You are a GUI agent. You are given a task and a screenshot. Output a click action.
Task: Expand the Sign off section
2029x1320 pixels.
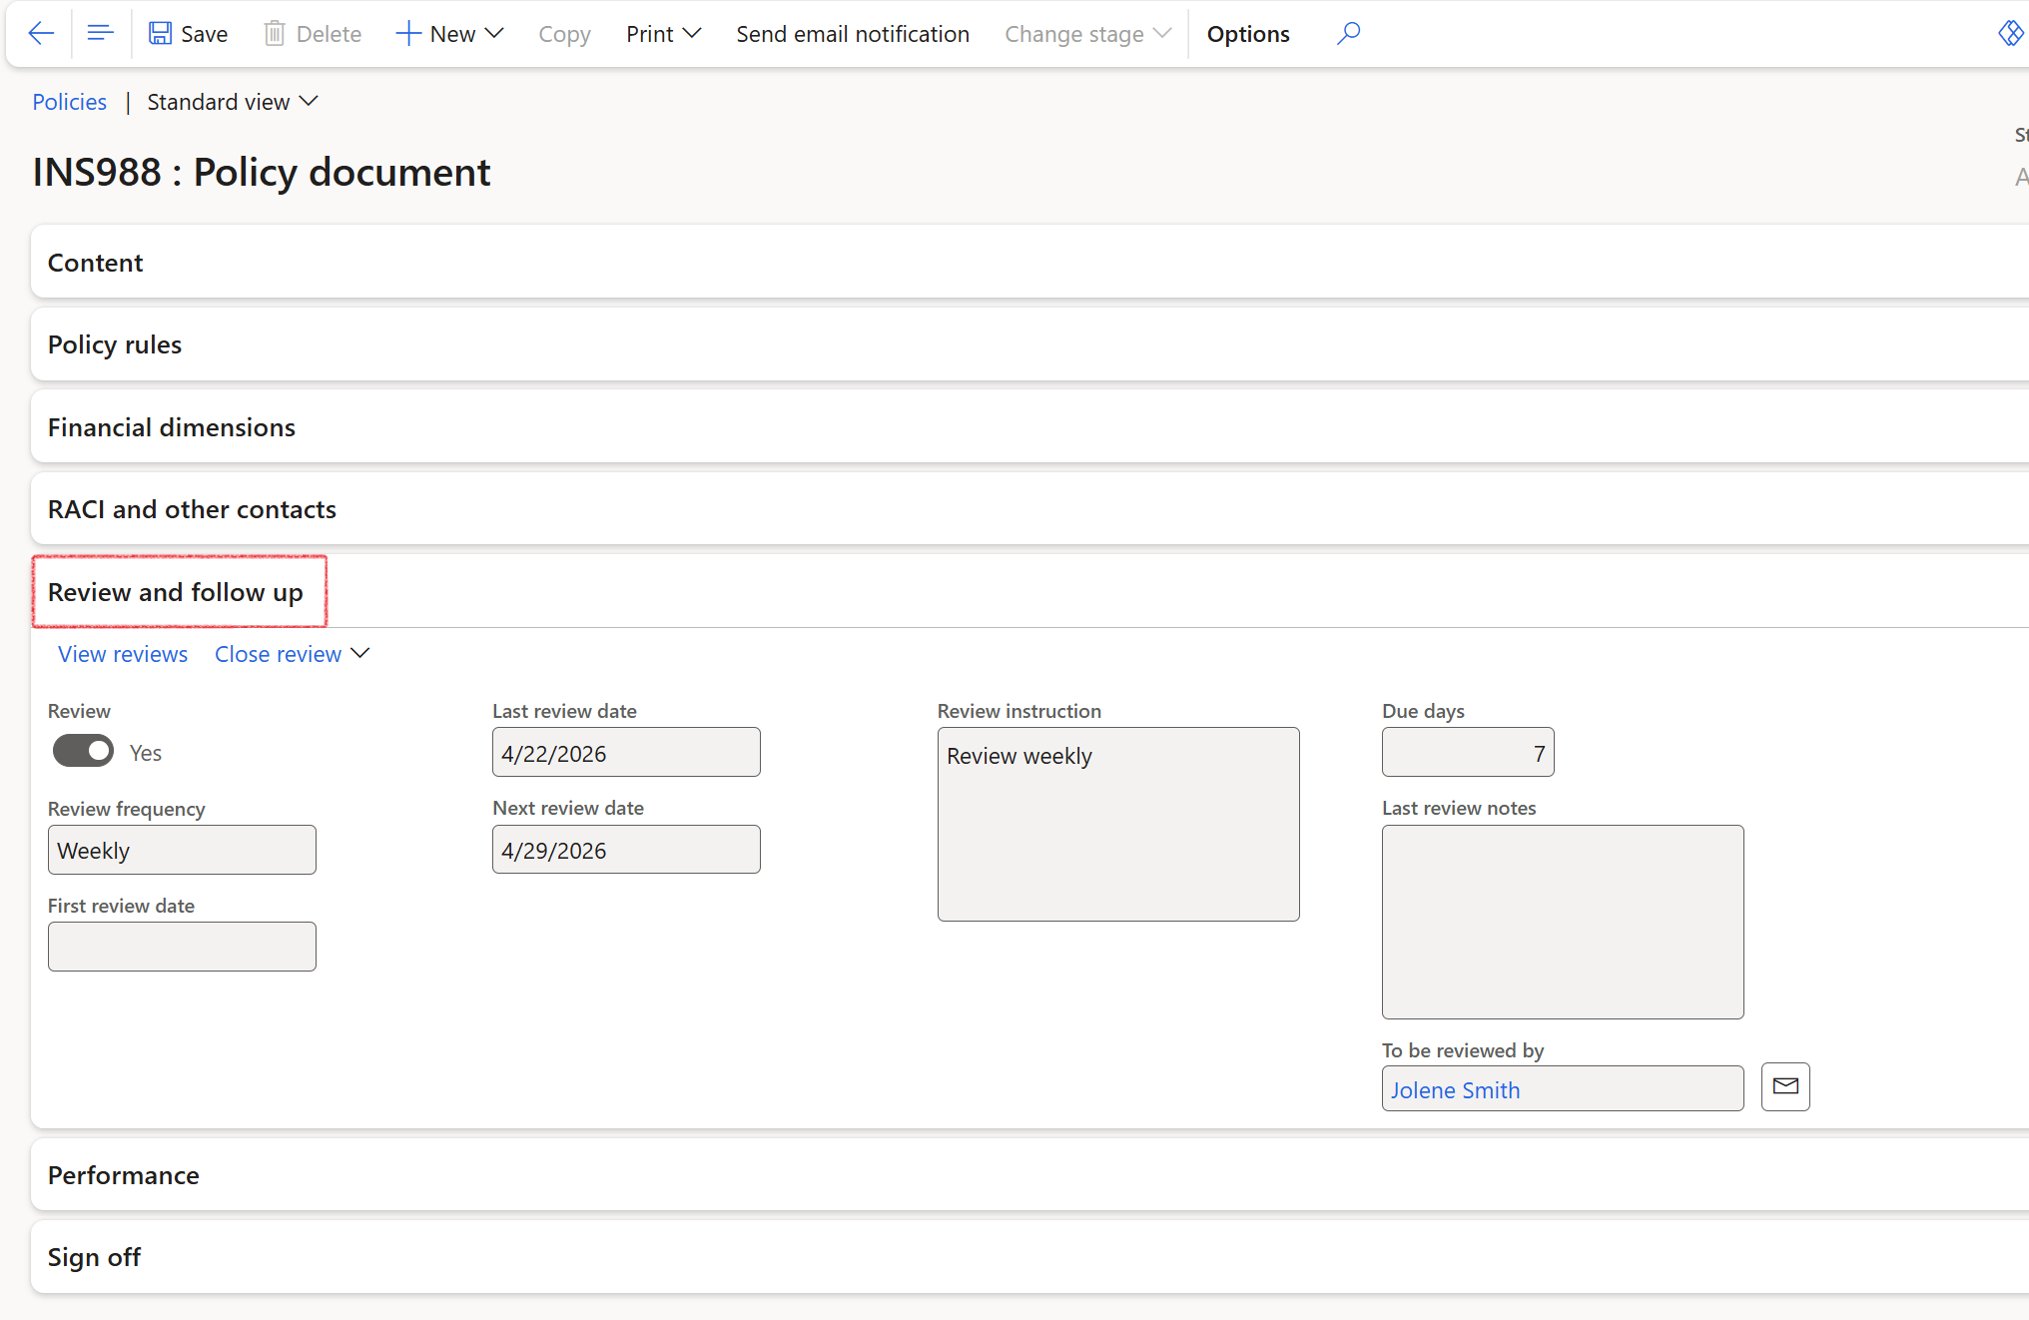pos(1029,1257)
